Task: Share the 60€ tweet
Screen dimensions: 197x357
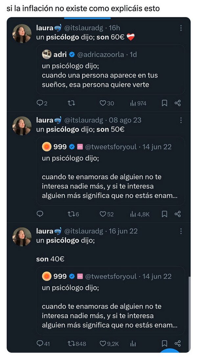Action: 178,103
